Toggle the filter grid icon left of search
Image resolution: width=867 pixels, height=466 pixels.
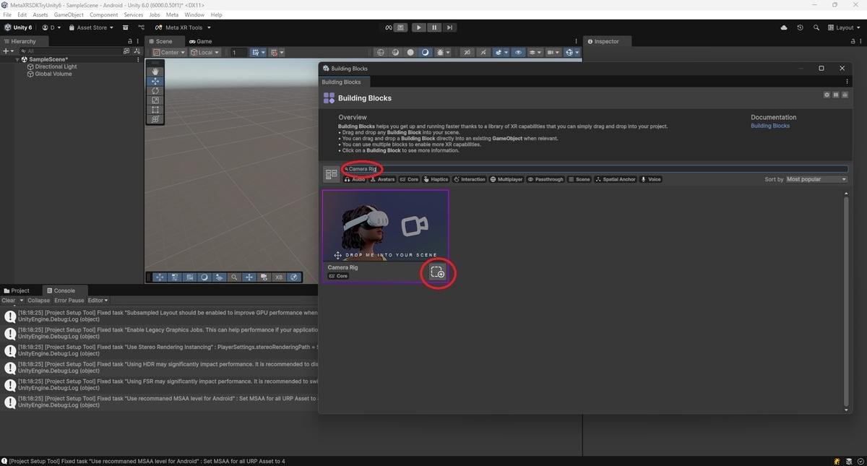tap(332, 174)
